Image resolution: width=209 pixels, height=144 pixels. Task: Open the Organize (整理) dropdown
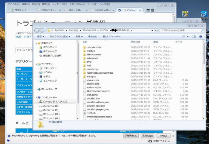(40, 36)
